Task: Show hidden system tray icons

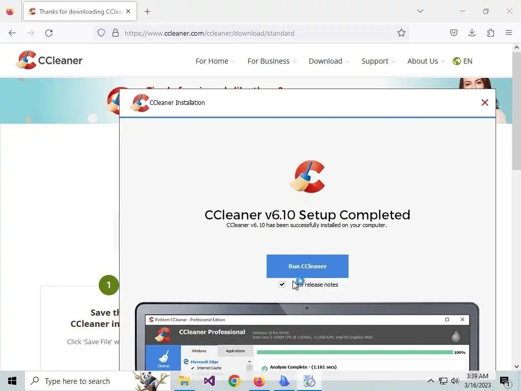Action: (x=430, y=381)
